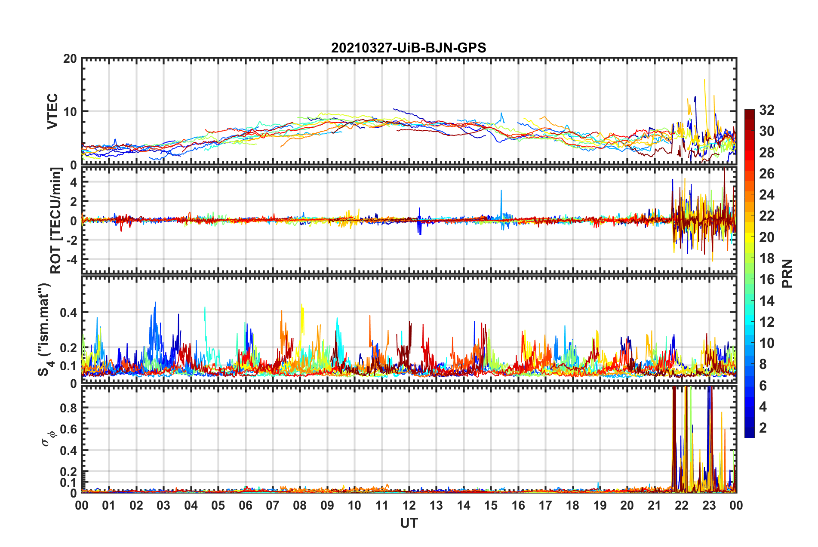
Task: Click the S4 y-axis tick 0.4
Action: 69,313
